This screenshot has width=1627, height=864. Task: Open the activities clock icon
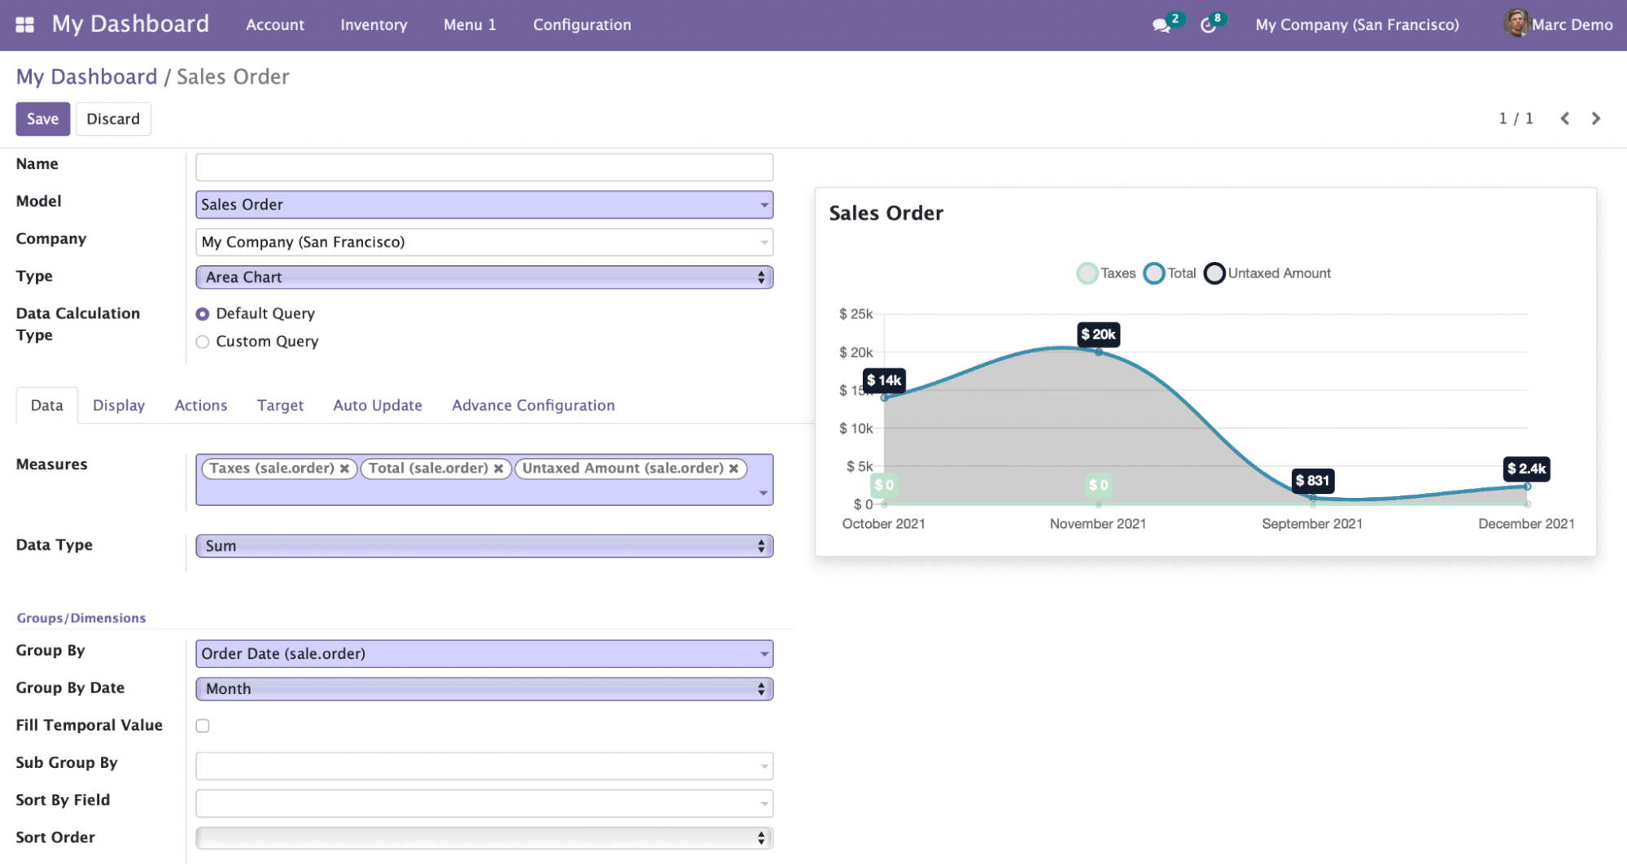(x=1208, y=25)
